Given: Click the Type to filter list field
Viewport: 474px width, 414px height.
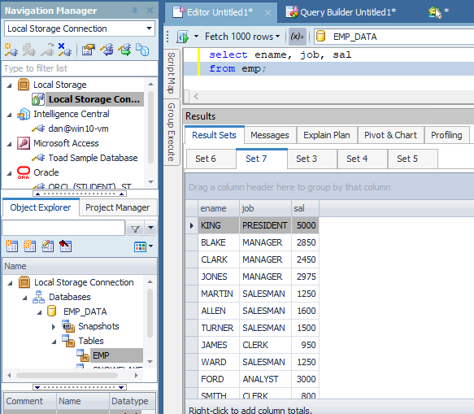Looking at the screenshot, I should coord(80,68).
